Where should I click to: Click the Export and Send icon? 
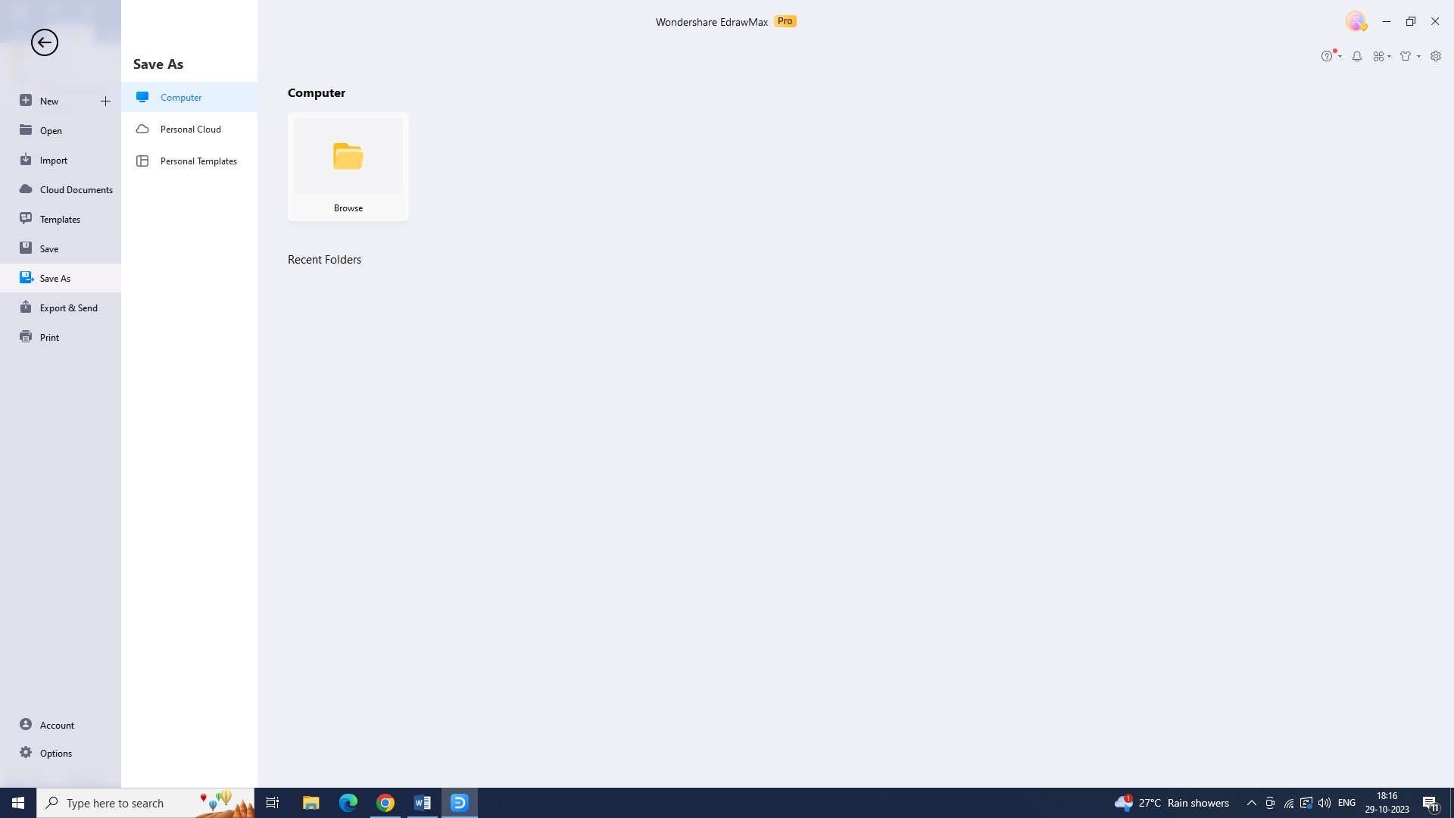(x=26, y=308)
